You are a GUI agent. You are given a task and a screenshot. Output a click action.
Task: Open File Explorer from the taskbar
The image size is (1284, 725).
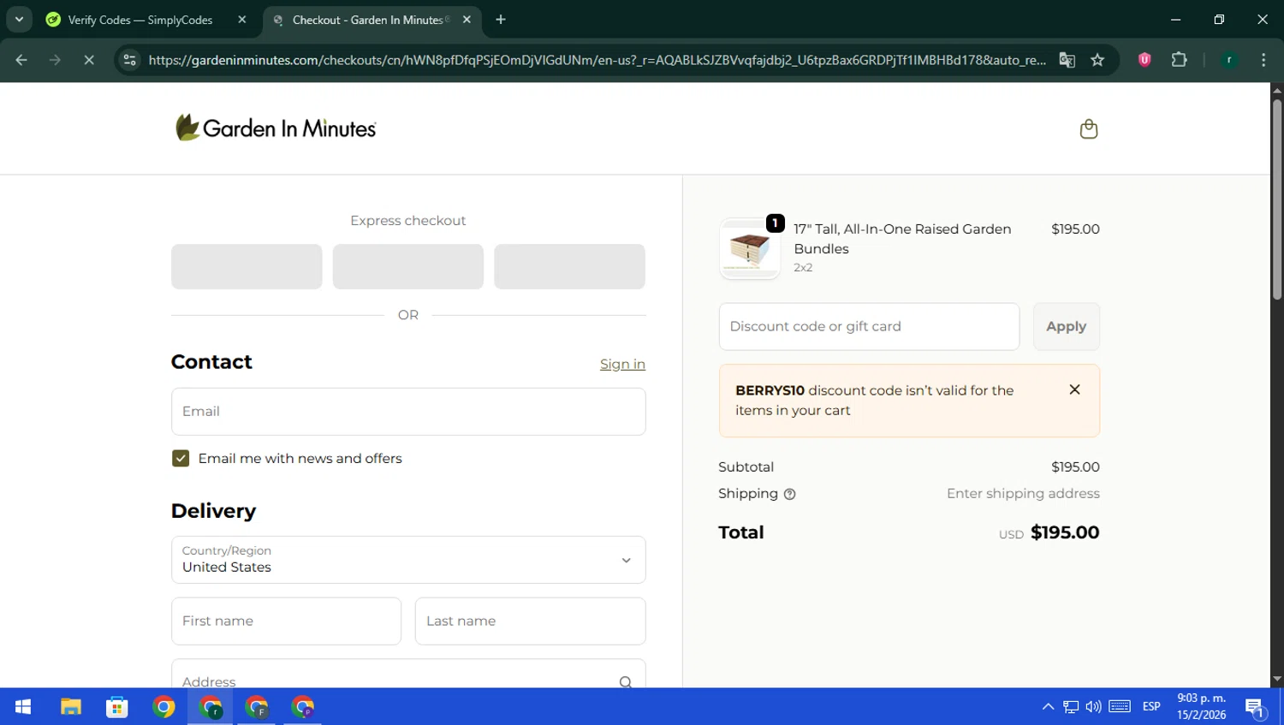[x=70, y=707]
